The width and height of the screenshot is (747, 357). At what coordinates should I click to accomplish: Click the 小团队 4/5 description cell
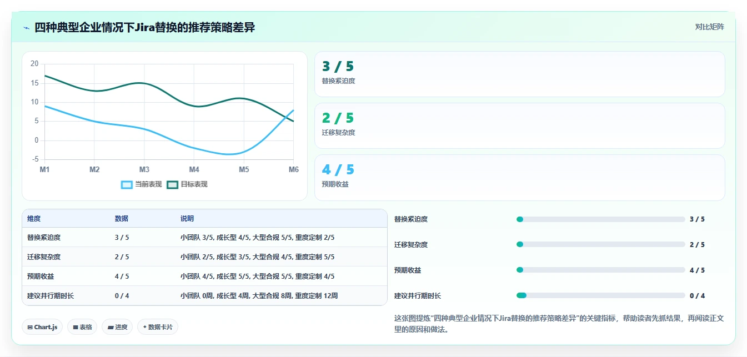point(257,276)
